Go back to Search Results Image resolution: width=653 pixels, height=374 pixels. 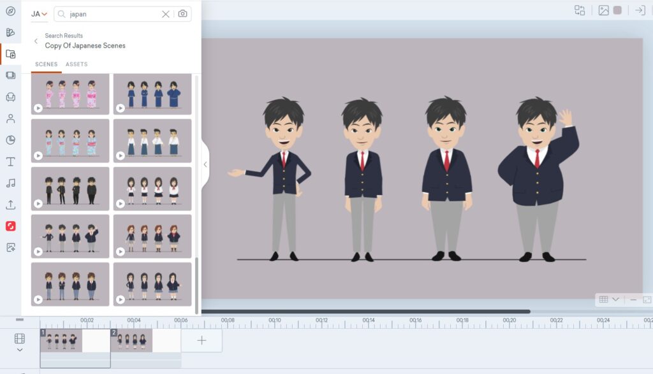(36, 41)
